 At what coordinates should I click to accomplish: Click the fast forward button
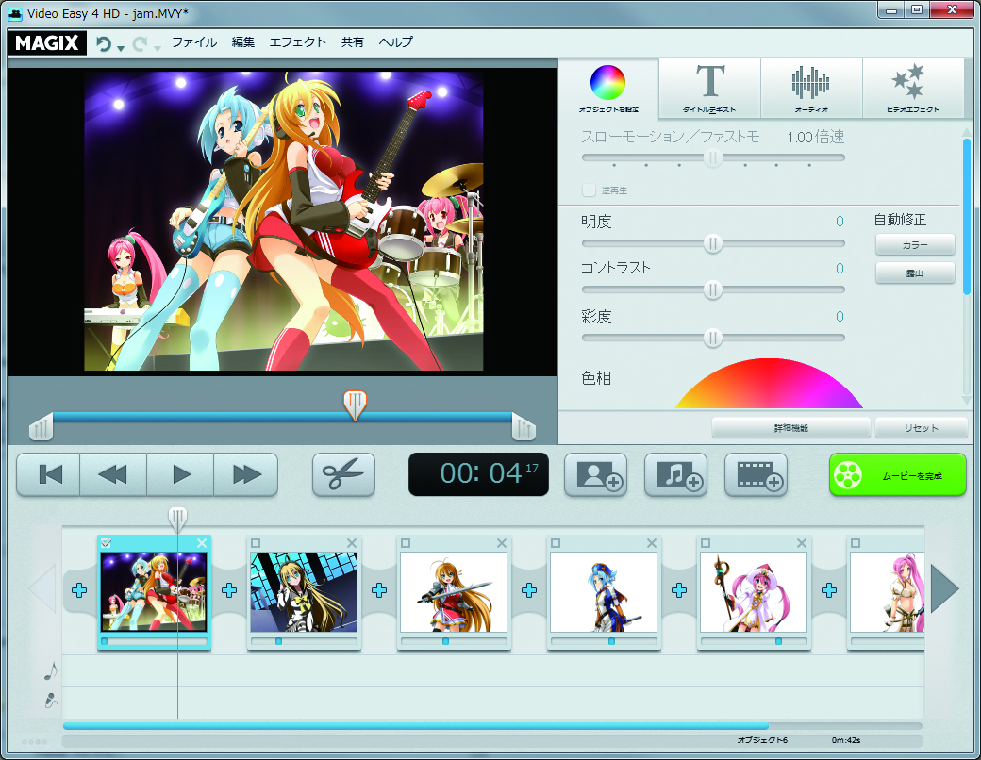click(x=246, y=475)
